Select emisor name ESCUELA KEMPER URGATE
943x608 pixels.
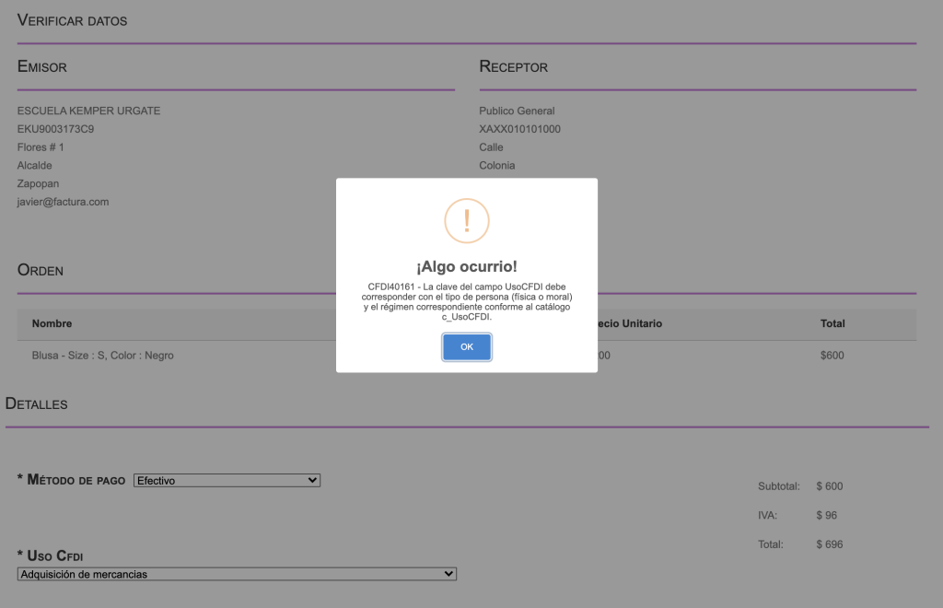point(89,111)
